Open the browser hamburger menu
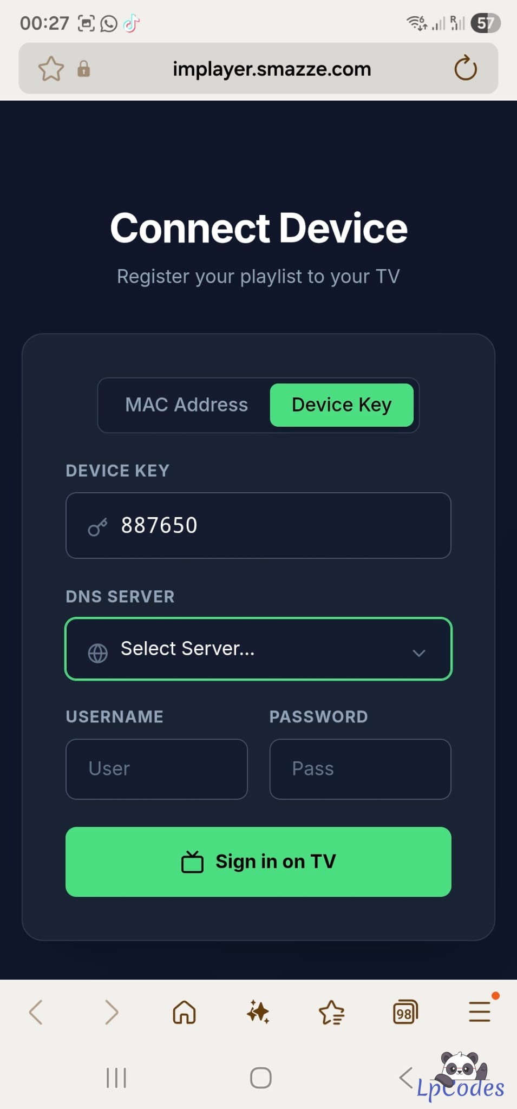 pyautogui.click(x=479, y=1012)
